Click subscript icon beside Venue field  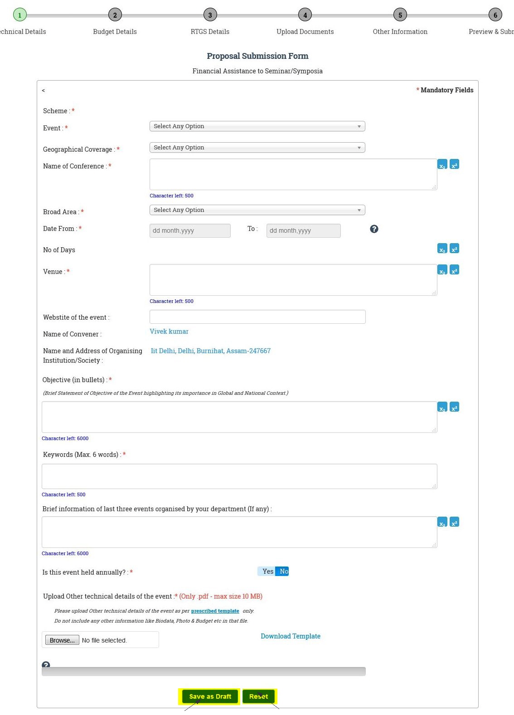(442, 270)
